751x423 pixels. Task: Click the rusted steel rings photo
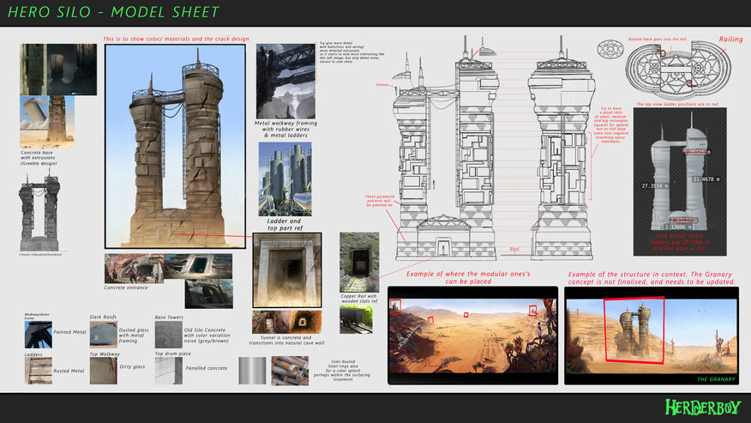(291, 371)
